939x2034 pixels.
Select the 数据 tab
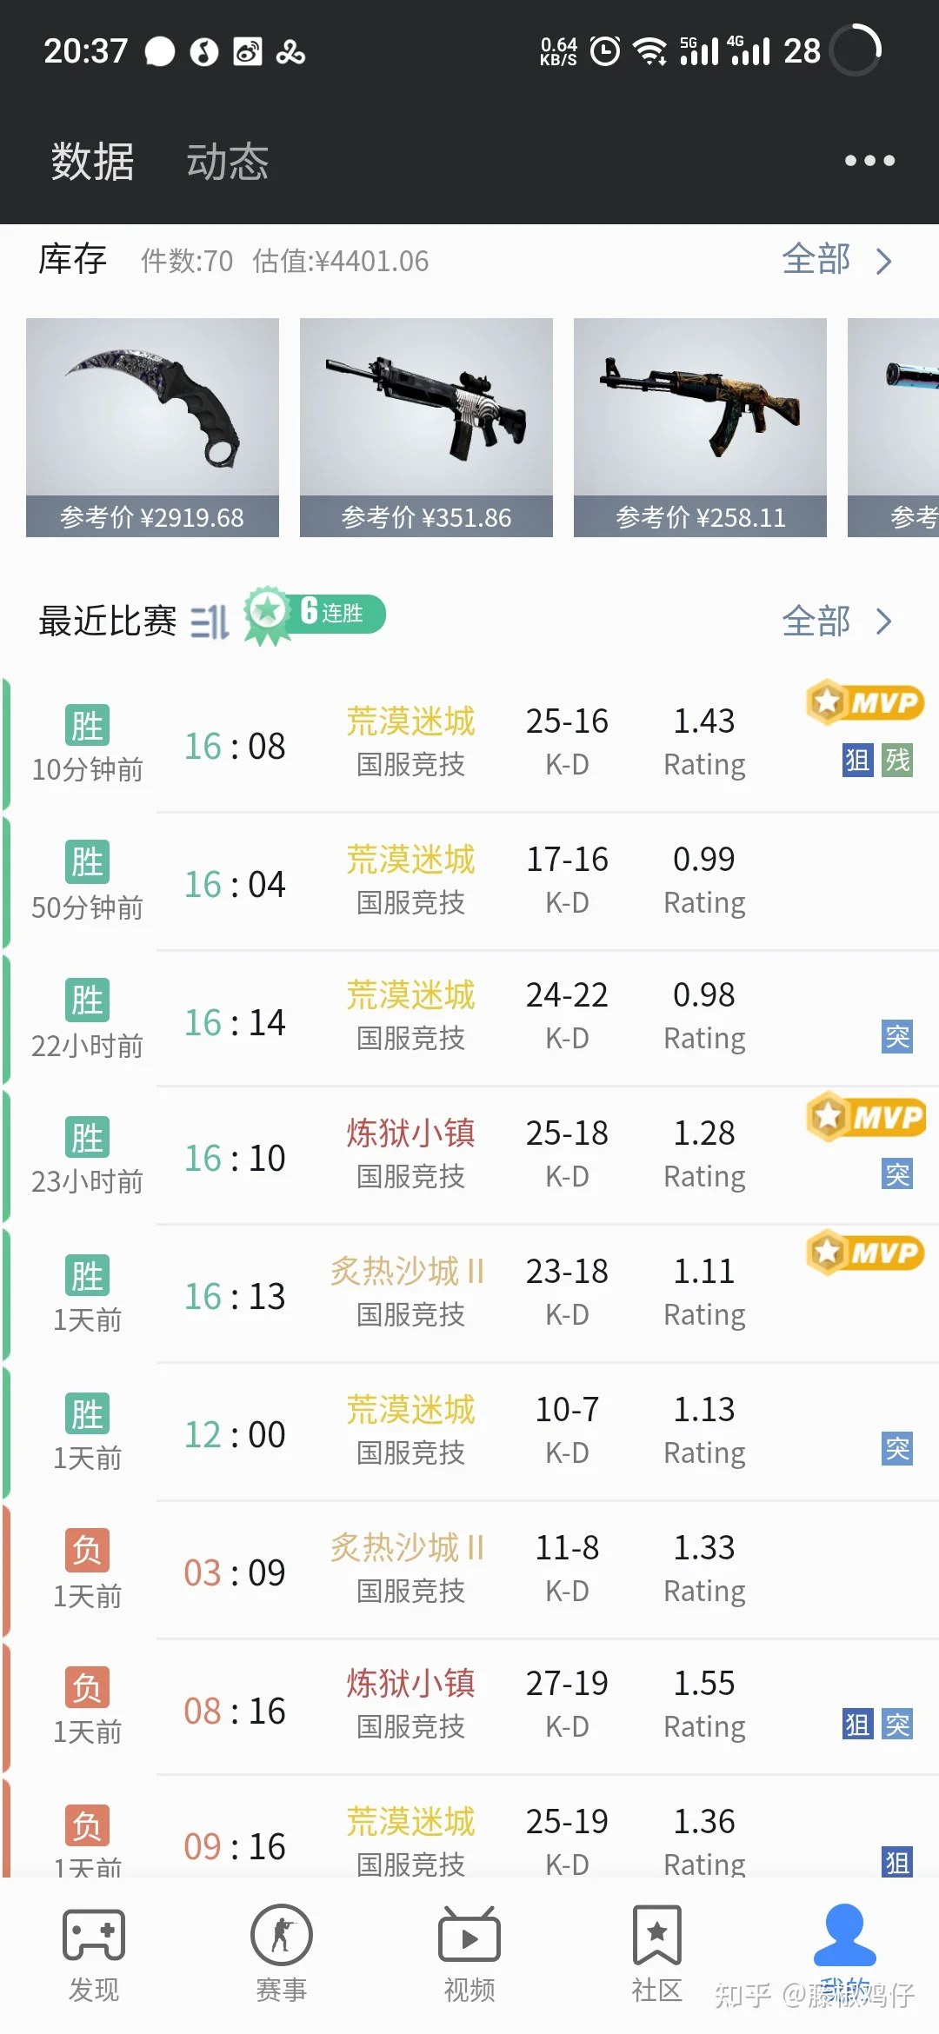[92, 162]
